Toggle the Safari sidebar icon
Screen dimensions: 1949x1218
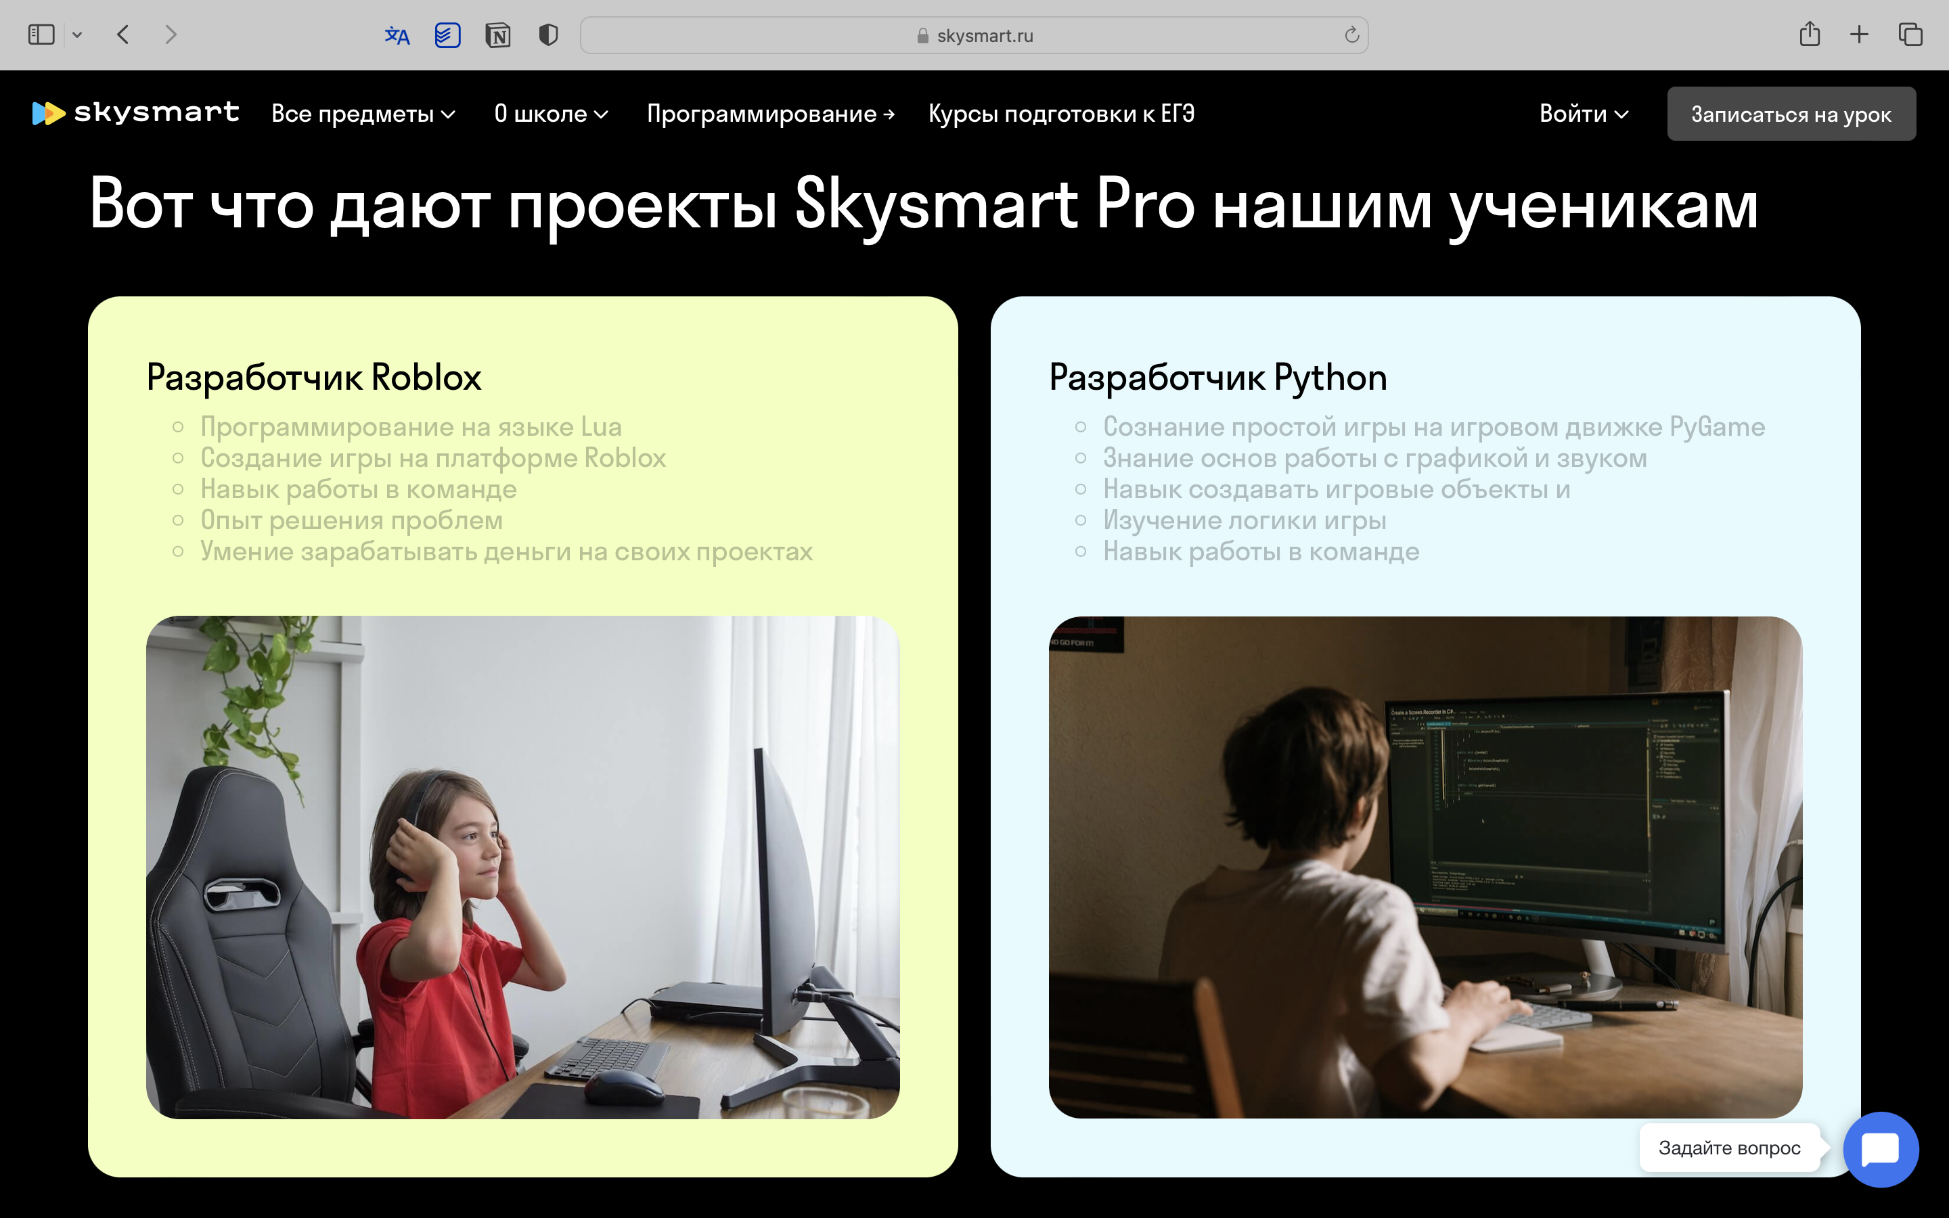click(41, 35)
